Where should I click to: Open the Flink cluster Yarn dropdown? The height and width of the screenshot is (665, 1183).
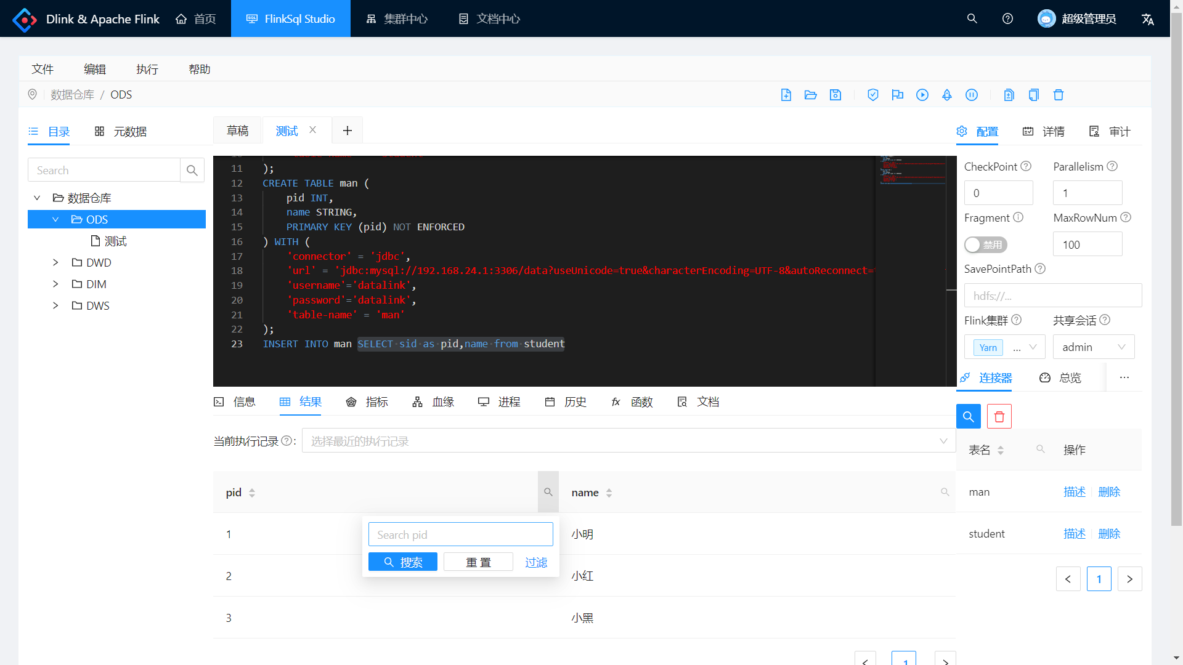(1004, 347)
